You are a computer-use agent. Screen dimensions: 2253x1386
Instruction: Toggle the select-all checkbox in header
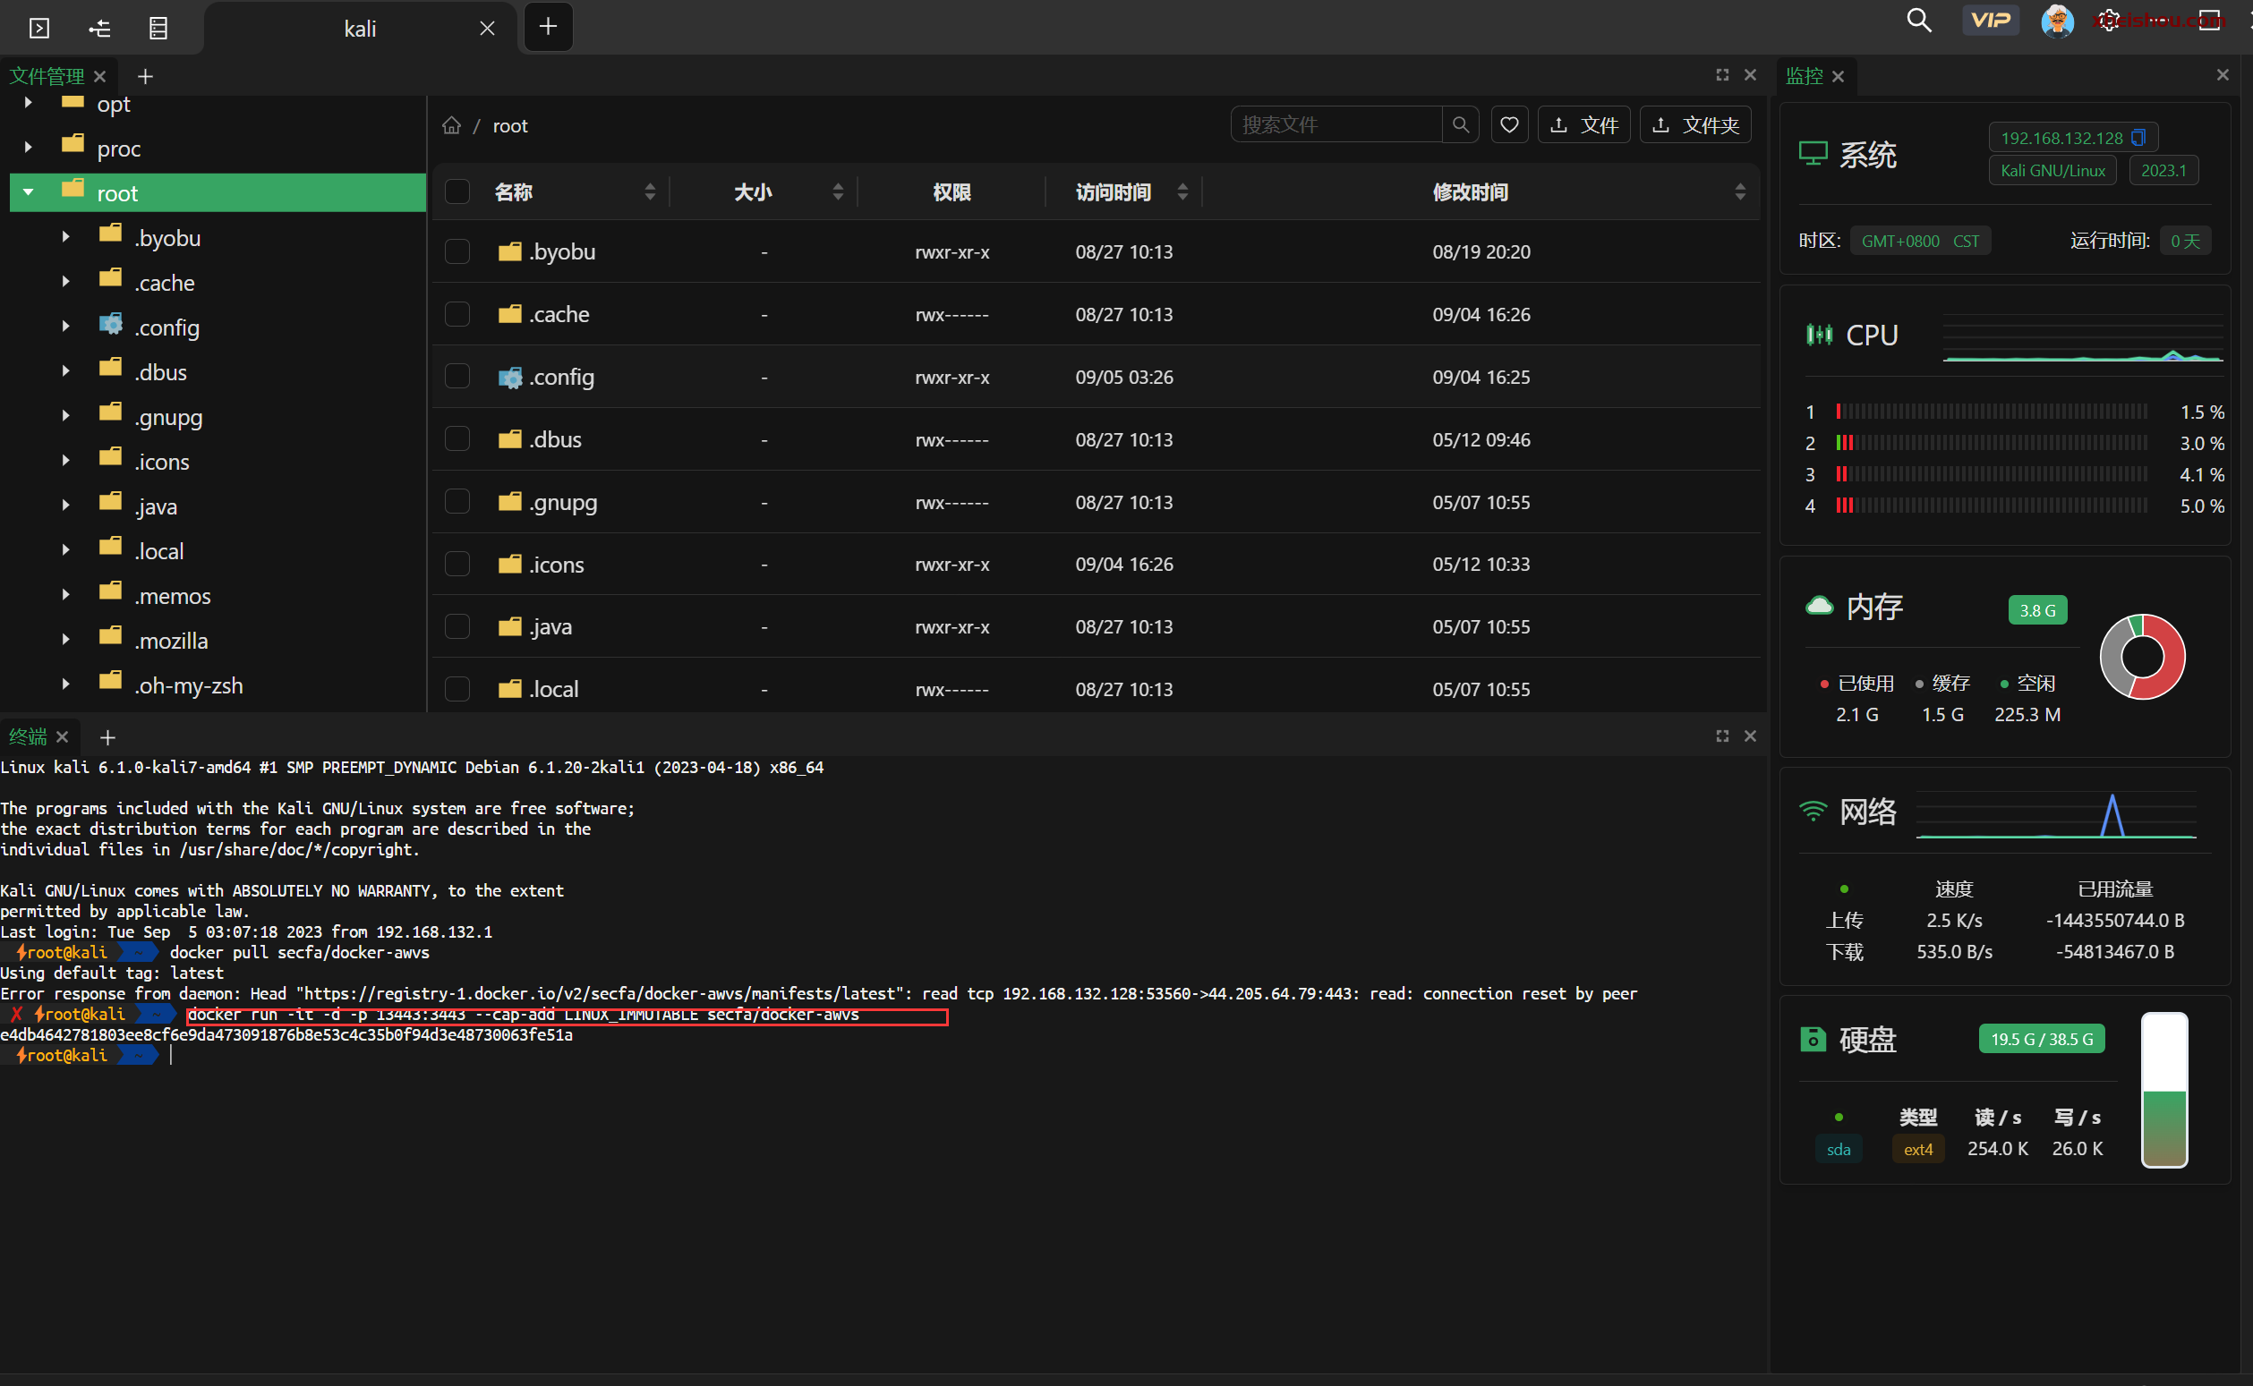click(x=457, y=191)
